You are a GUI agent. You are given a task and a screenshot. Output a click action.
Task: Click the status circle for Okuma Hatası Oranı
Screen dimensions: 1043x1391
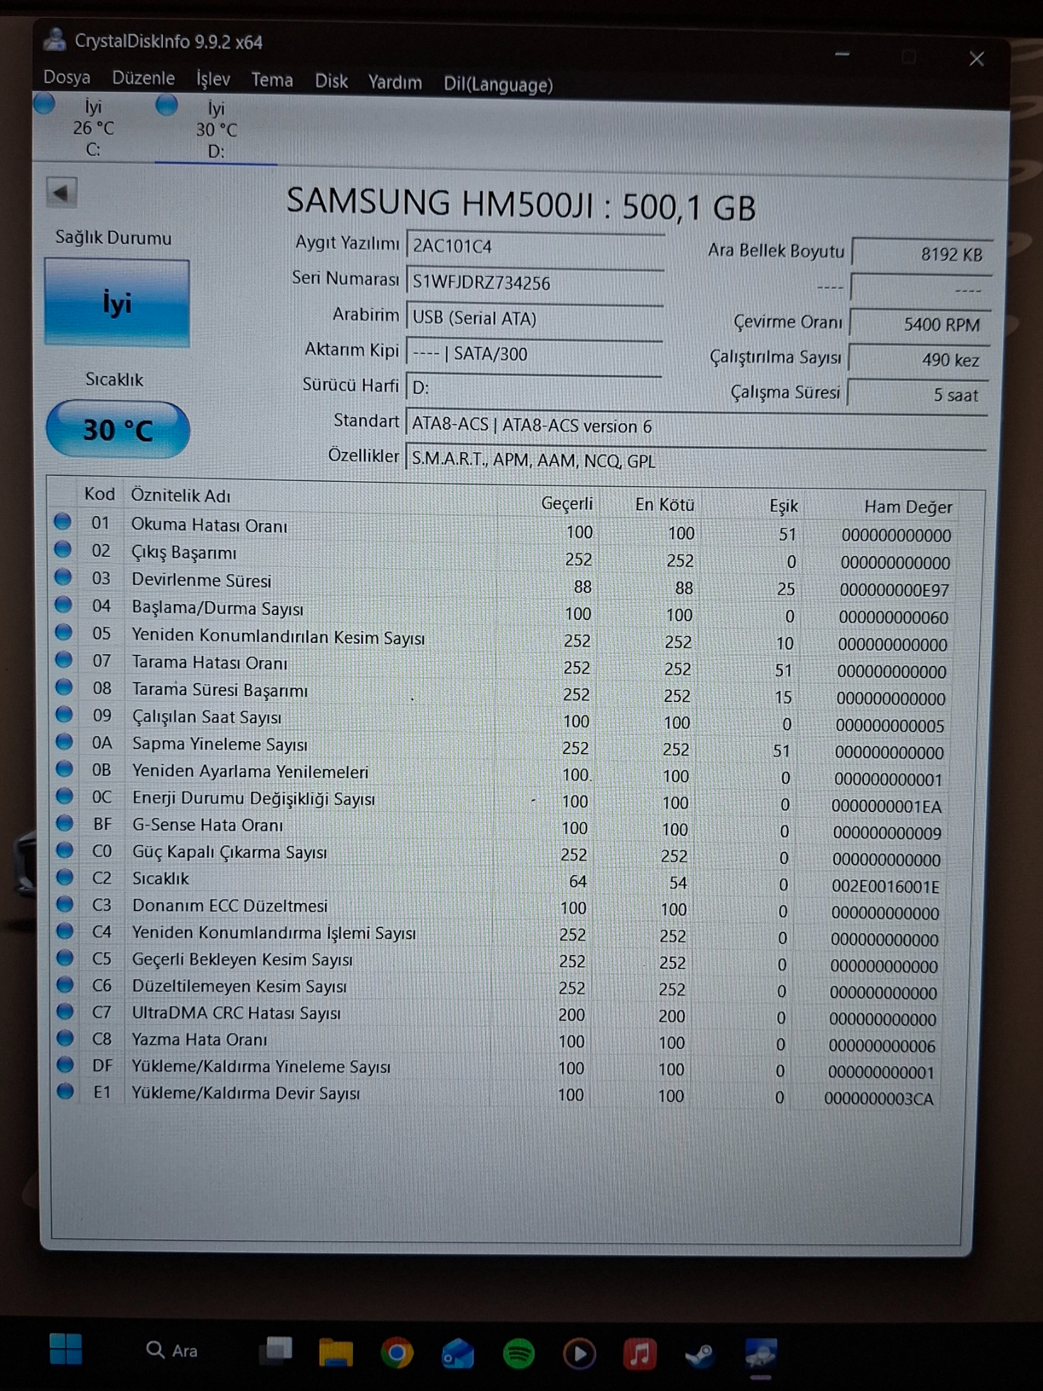click(x=62, y=521)
